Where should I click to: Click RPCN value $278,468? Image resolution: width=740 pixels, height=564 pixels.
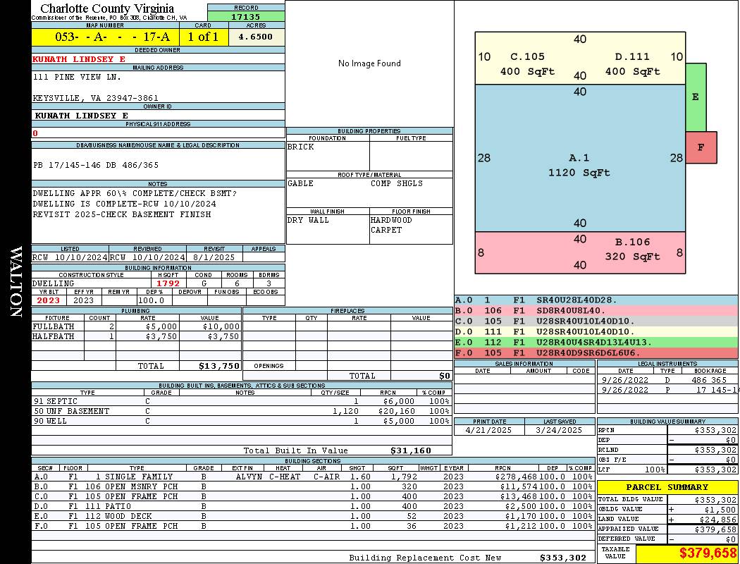tap(517, 477)
